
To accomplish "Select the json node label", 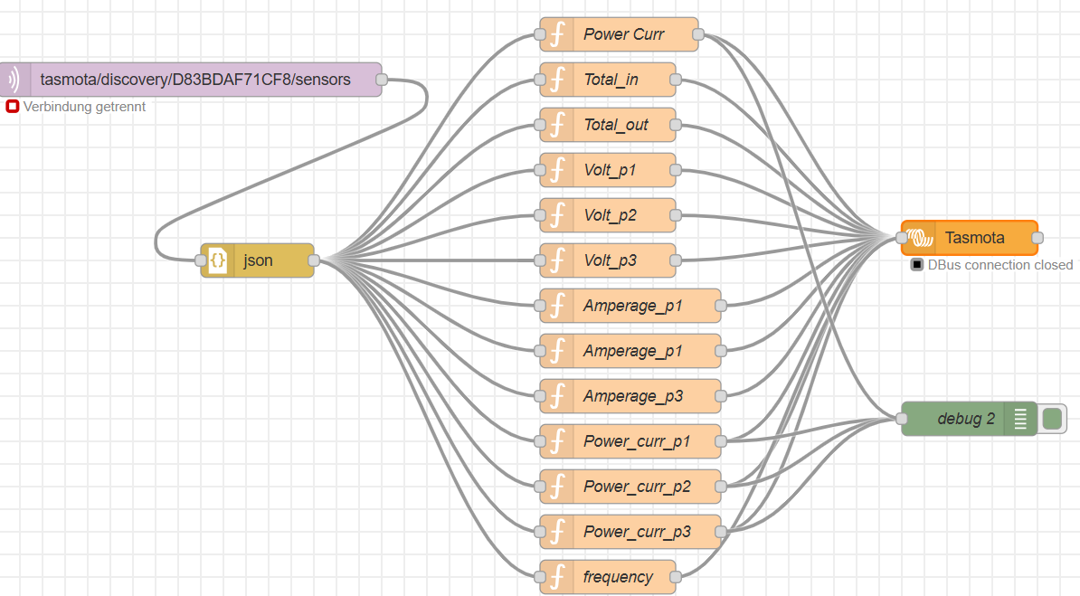I will 258,261.
